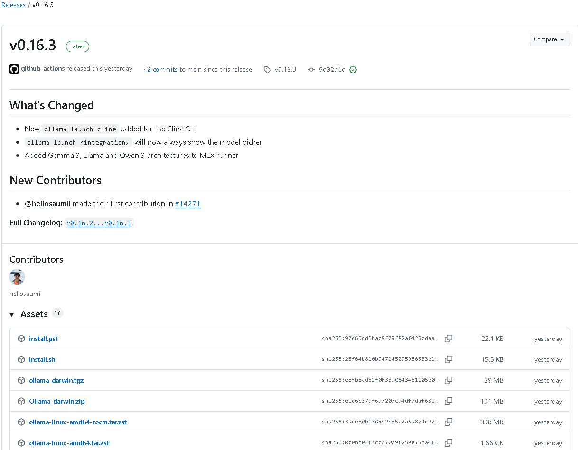Image resolution: width=578 pixels, height=450 pixels.
Task: Click the 'ollama launch <integration>' code text
Action: [x=78, y=142]
